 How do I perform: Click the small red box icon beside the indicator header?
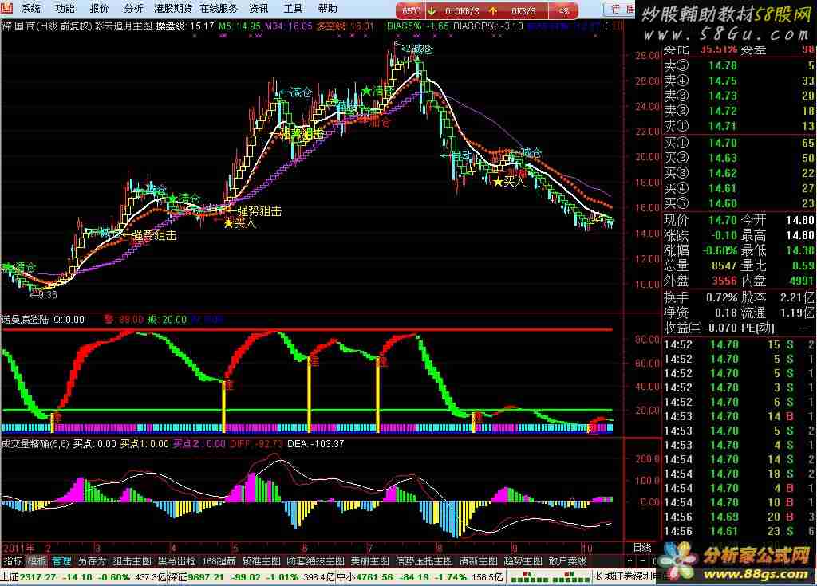pos(618,26)
